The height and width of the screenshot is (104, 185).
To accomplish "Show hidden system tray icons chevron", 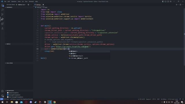I will tap(162, 102).
